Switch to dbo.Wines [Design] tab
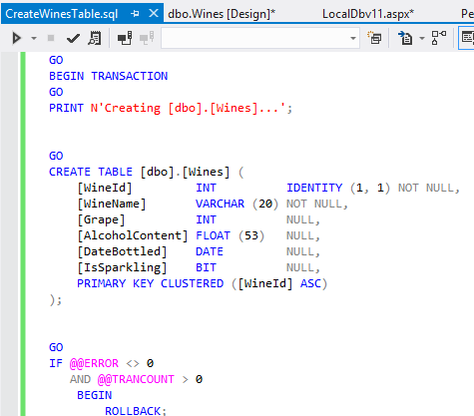474x416 pixels. [222, 14]
